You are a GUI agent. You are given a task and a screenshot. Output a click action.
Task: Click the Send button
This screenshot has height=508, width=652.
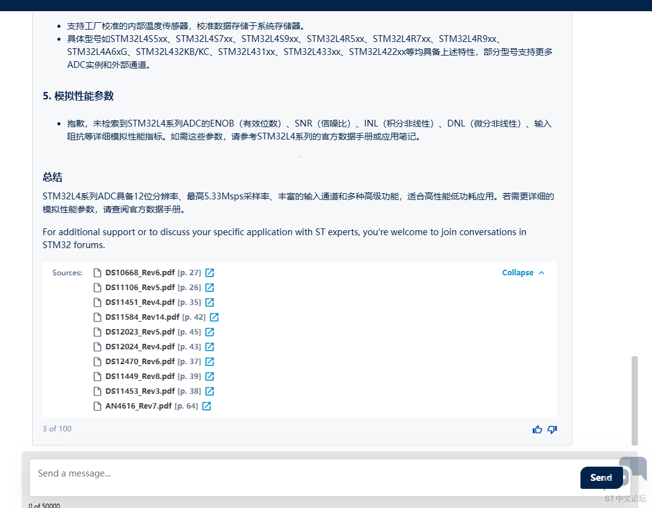pyautogui.click(x=601, y=478)
